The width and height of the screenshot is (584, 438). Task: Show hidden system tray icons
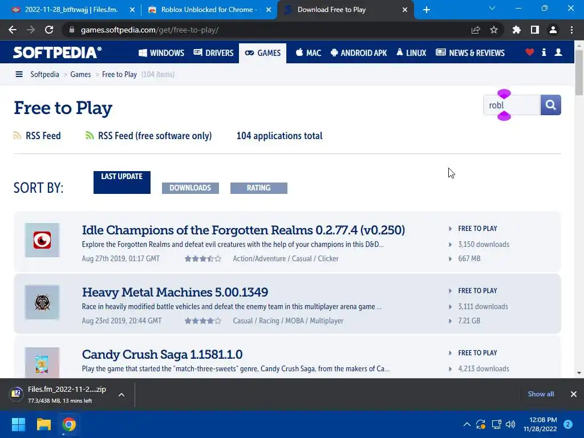coord(467,424)
